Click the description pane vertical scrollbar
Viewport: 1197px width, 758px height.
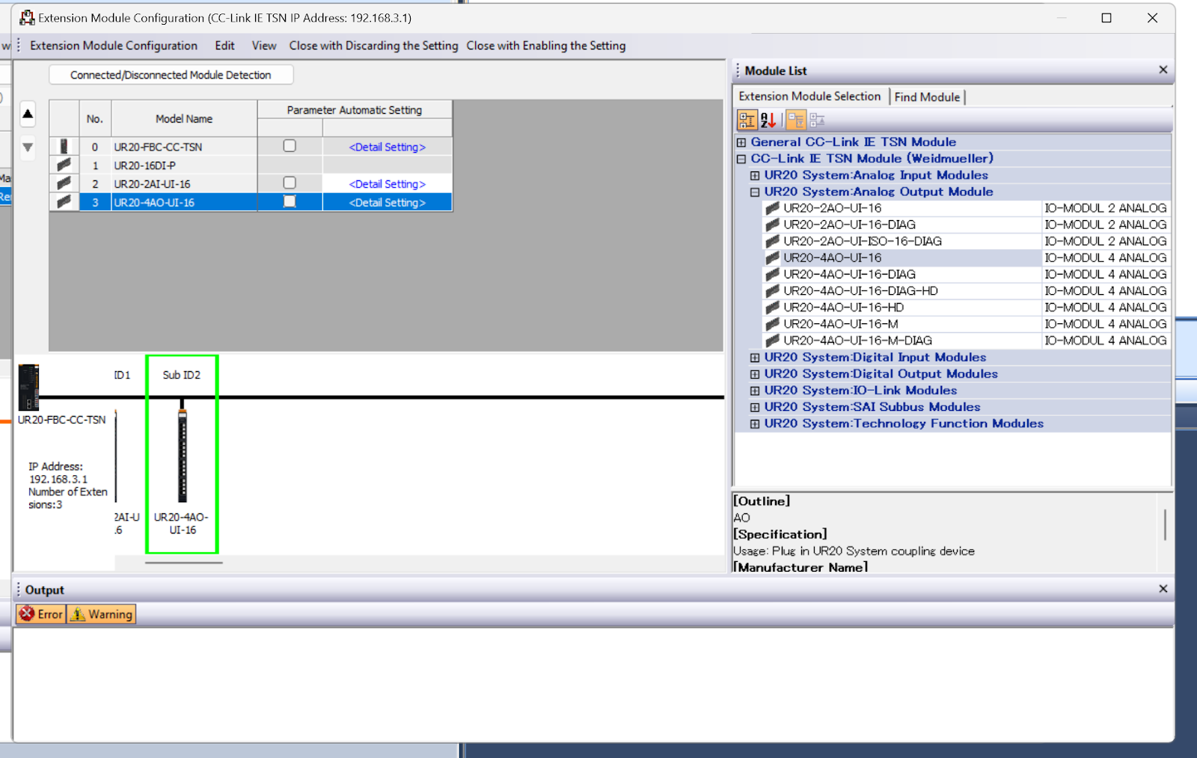1165,525
